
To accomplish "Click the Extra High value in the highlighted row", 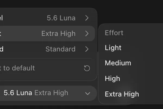I will coord(58,34).
